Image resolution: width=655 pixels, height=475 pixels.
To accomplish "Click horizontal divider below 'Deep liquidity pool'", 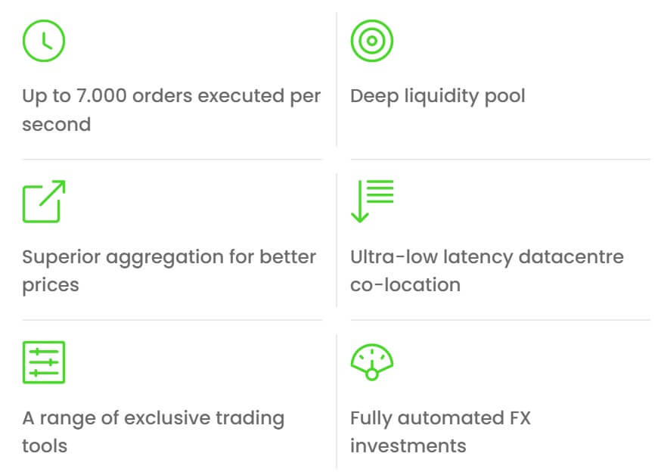I will click(501, 159).
